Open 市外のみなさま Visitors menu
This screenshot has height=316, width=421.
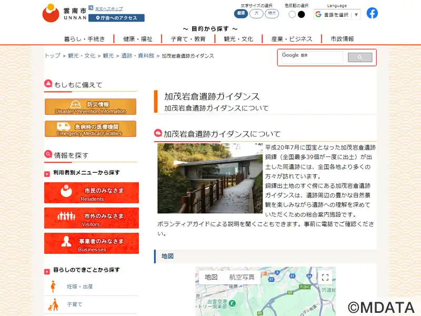[x=92, y=218]
